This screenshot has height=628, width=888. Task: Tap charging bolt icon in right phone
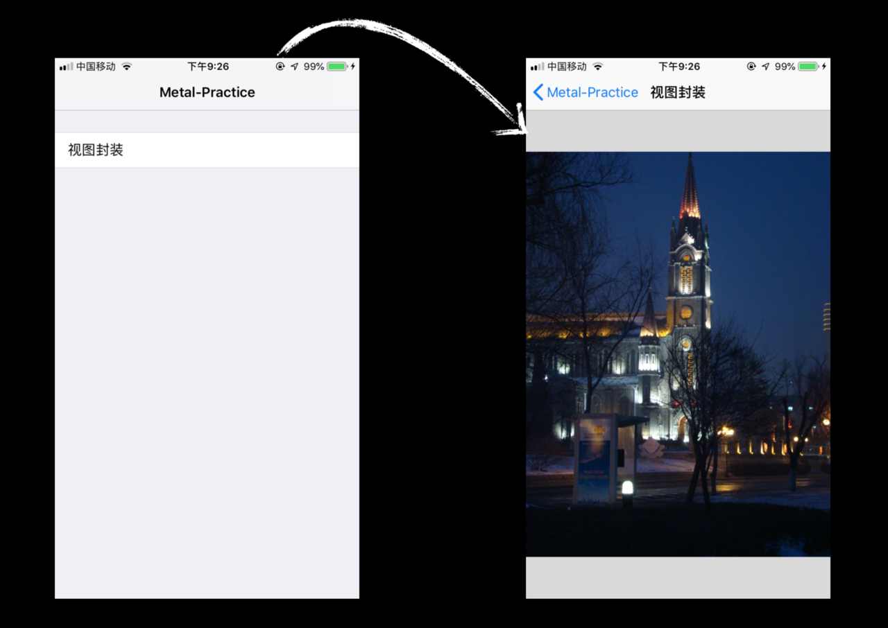coord(824,67)
